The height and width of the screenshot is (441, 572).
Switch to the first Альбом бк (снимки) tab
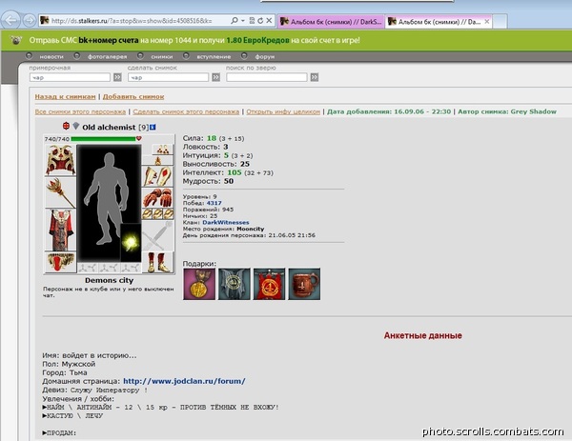331,22
